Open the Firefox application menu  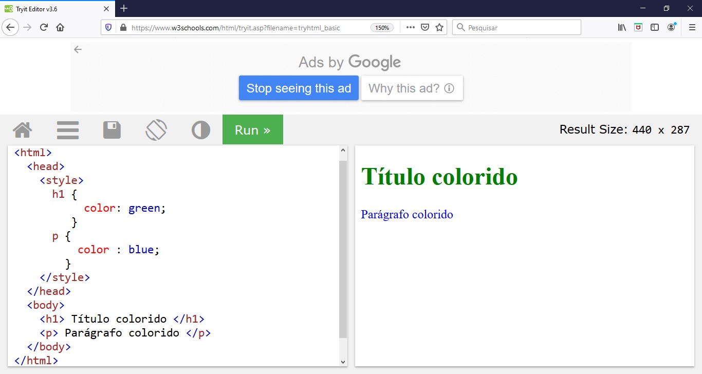tap(691, 27)
